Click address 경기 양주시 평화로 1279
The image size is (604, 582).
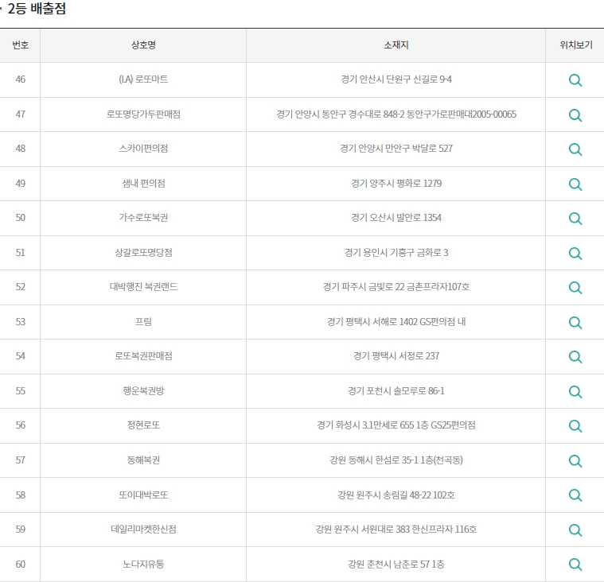(x=396, y=183)
